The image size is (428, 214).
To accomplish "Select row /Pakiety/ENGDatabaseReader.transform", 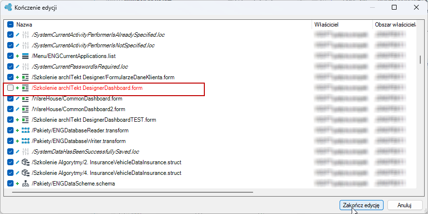I will (x=80, y=130).
